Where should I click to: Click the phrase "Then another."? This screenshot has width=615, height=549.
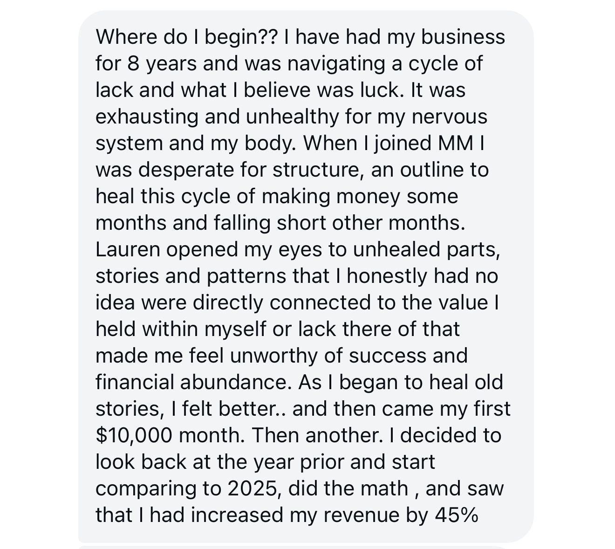(317, 435)
